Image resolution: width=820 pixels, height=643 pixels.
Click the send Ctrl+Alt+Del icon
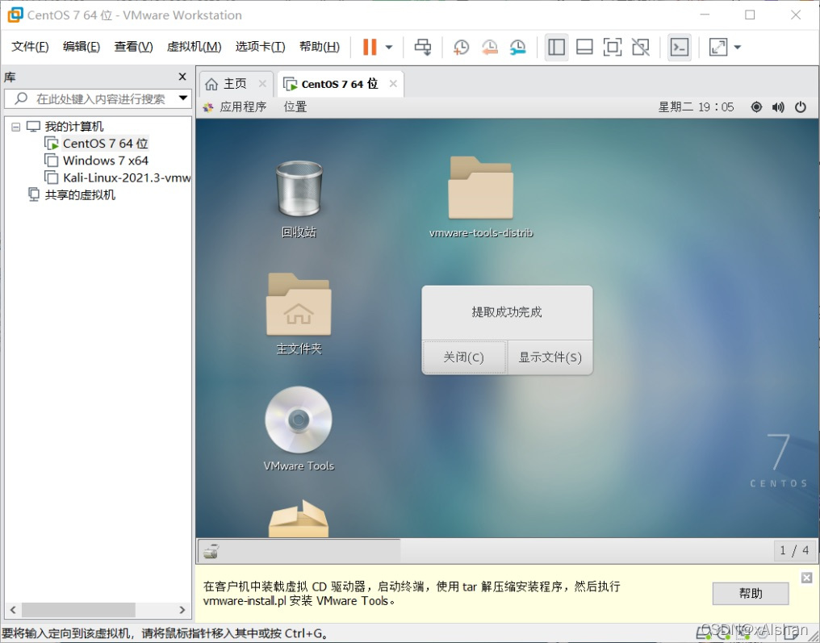tap(423, 47)
